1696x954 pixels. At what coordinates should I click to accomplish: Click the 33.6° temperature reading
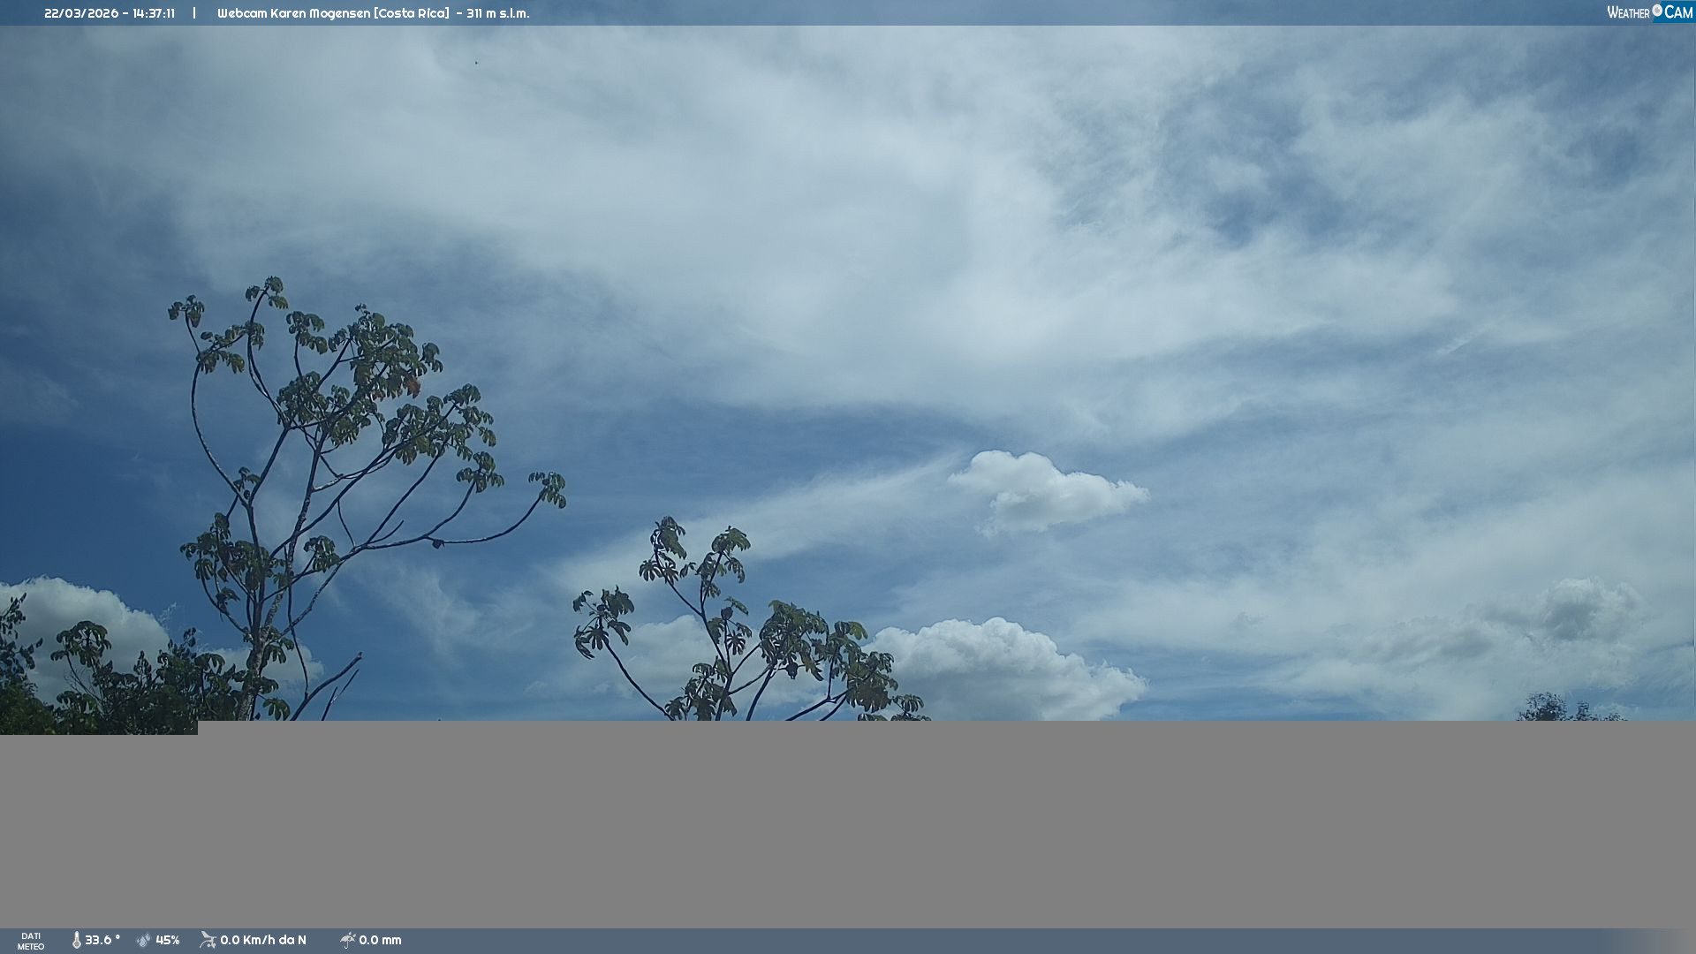(102, 940)
